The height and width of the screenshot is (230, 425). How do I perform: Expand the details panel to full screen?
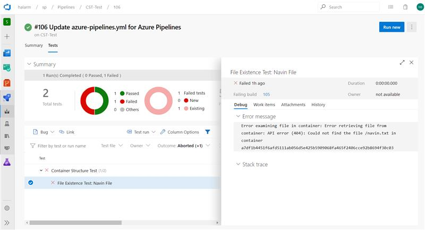[402, 63]
